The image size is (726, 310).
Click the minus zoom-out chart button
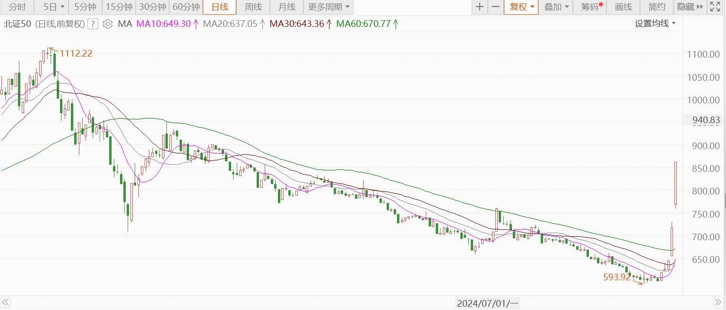(495, 7)
